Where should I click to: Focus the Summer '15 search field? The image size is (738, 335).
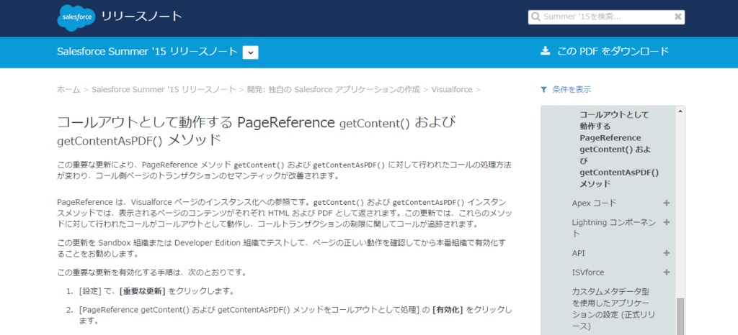[x=606, y=17]
